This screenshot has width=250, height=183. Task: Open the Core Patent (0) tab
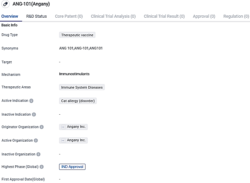coord(69,16)
